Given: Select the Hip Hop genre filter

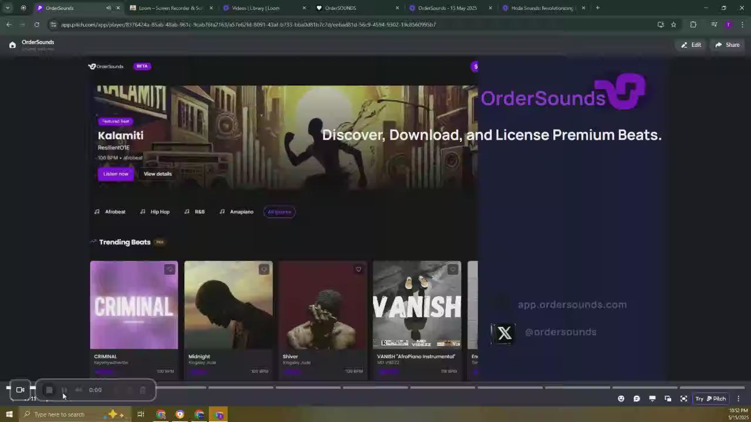Looking at the screenshot, I should (155, 212).
